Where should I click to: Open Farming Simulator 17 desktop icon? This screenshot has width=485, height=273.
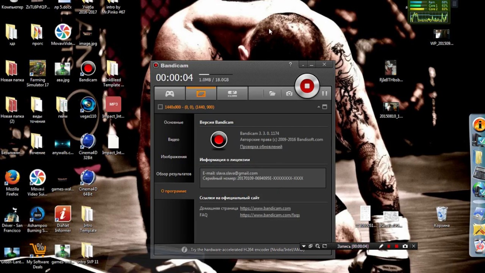(38, 74)
